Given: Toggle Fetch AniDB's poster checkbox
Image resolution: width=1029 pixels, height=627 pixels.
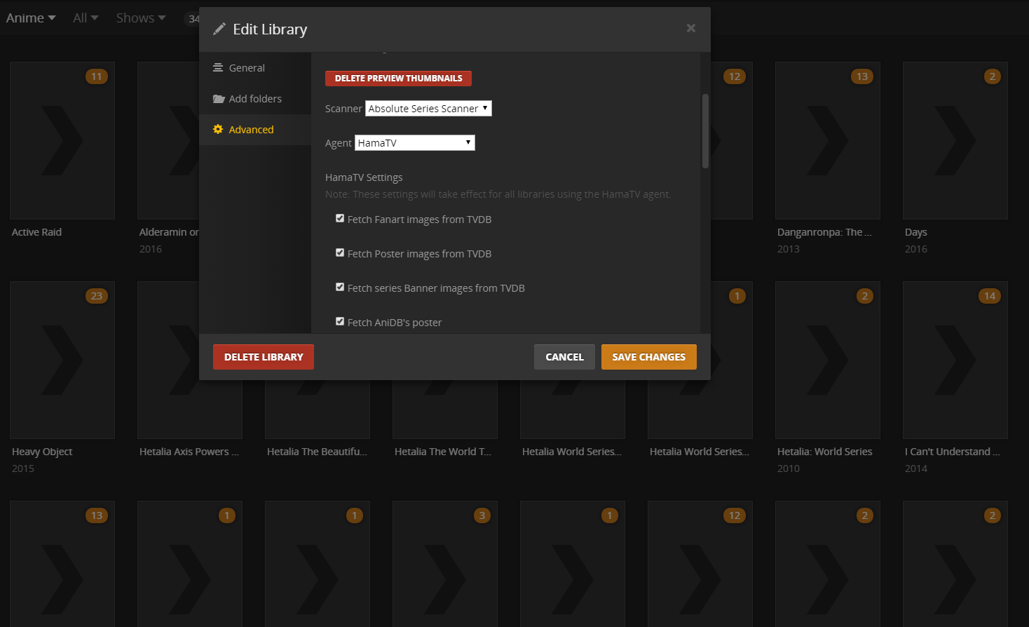Looking at the screenshot, I should (340, 321).
